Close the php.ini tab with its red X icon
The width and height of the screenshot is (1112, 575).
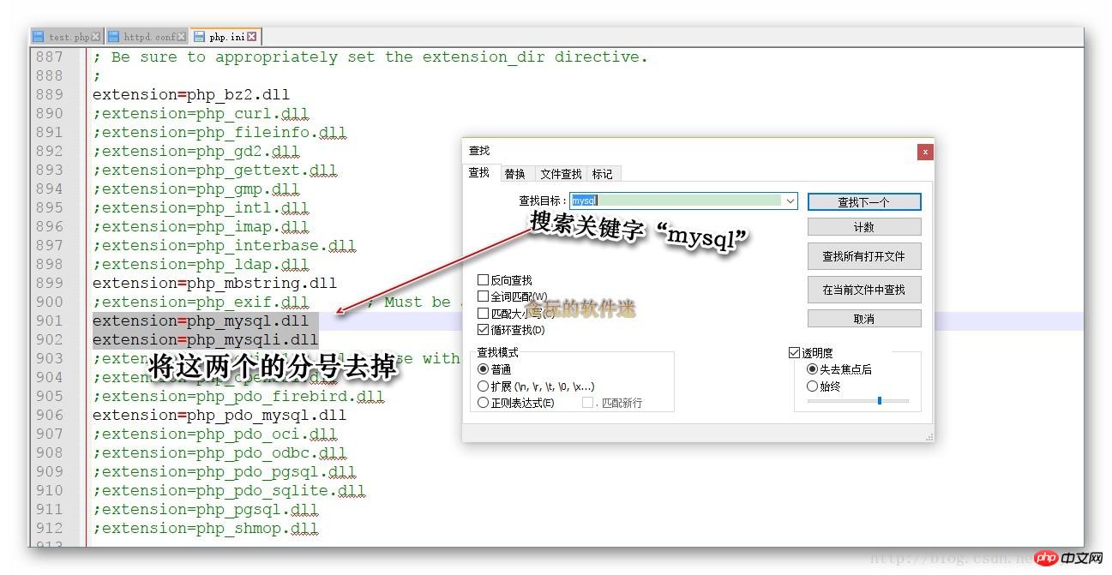[253, 37]
